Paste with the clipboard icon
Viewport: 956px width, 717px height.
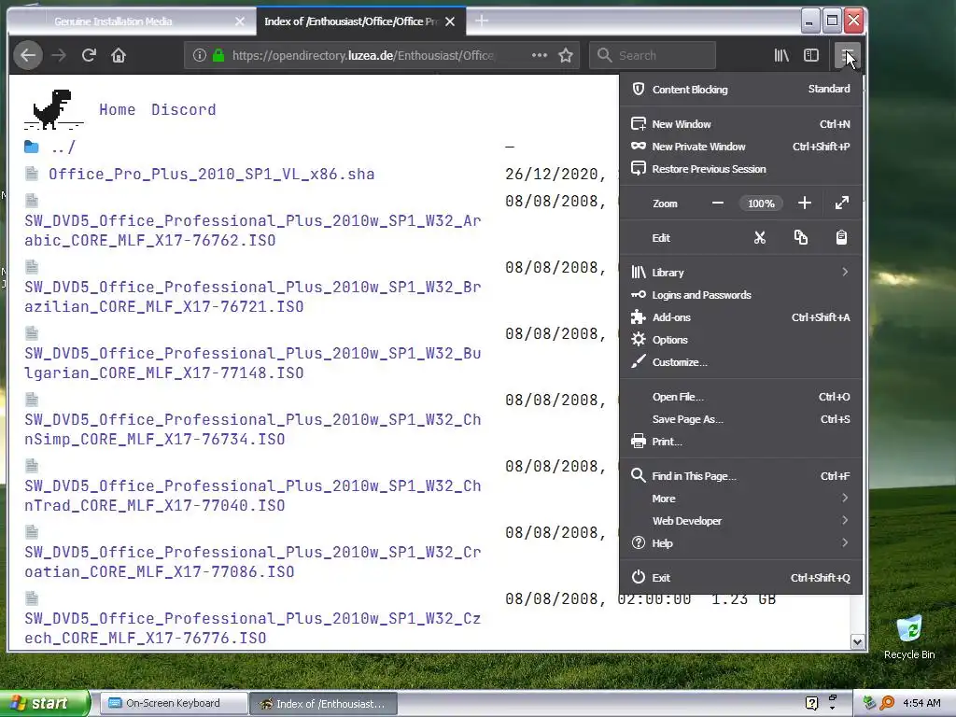pos(841,238)
